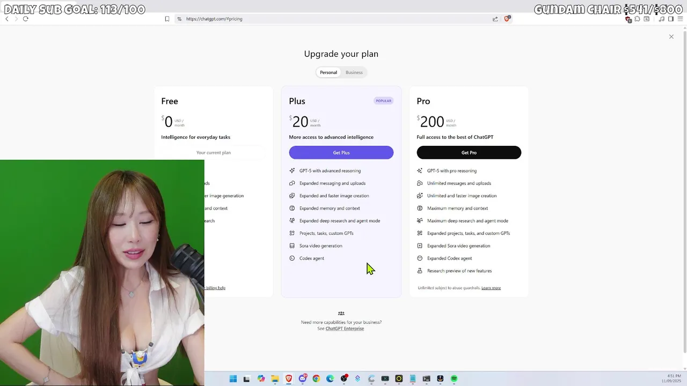Screen dimensions: 687x386
Task: Open Brave browser in the taskbar
Action: pyautogui.click(x=289, y=378)
